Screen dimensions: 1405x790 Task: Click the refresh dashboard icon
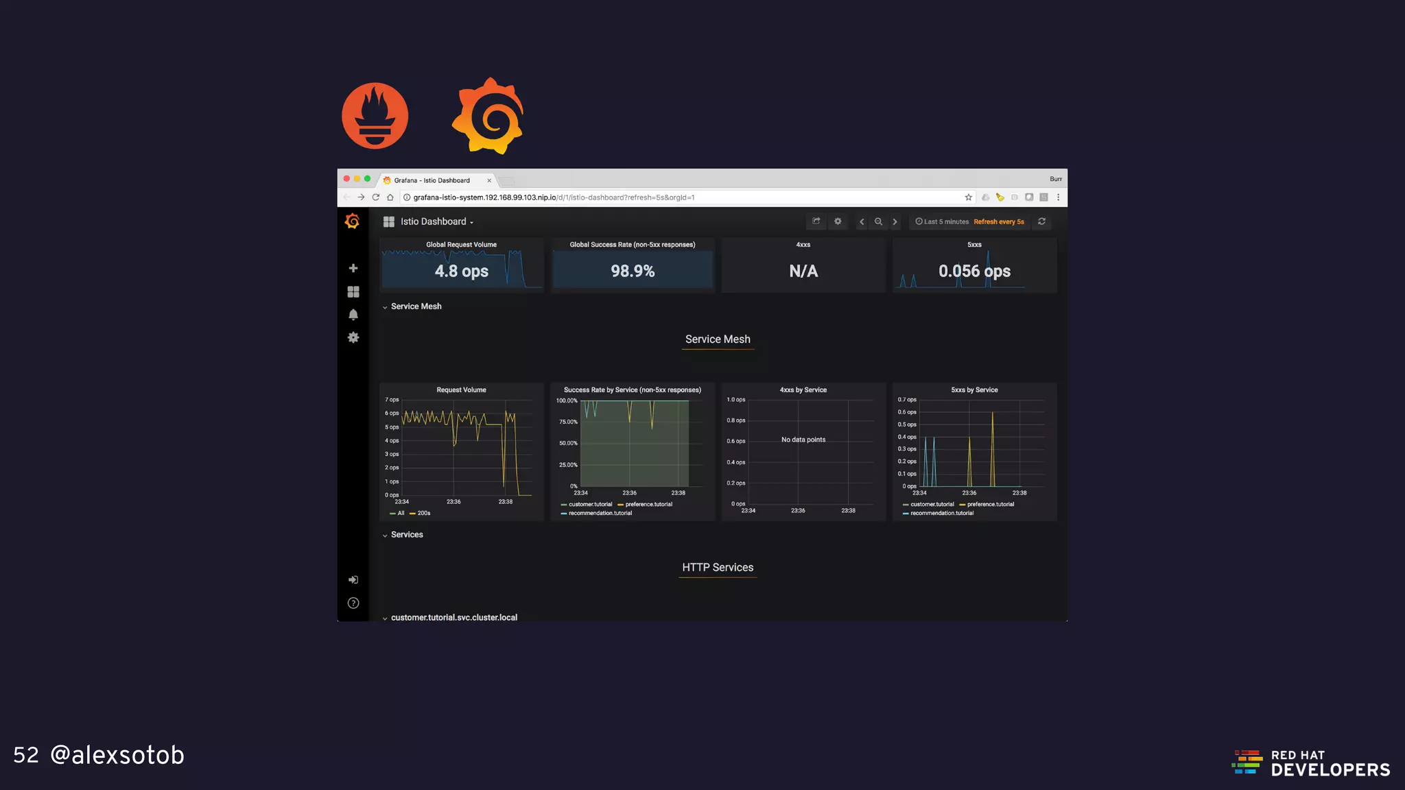click(1041, 222)
